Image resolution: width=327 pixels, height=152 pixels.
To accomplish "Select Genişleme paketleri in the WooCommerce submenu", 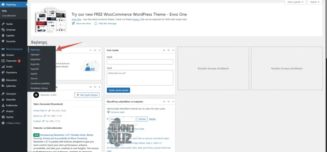I will [40, 83].
